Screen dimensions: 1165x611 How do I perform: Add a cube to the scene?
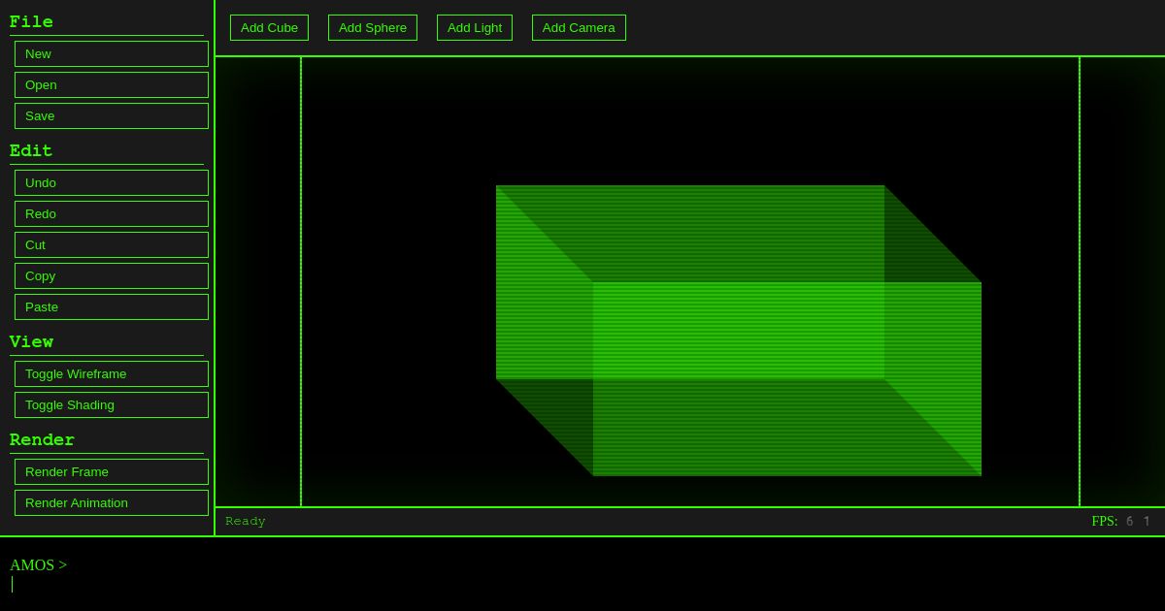(269, 27)
